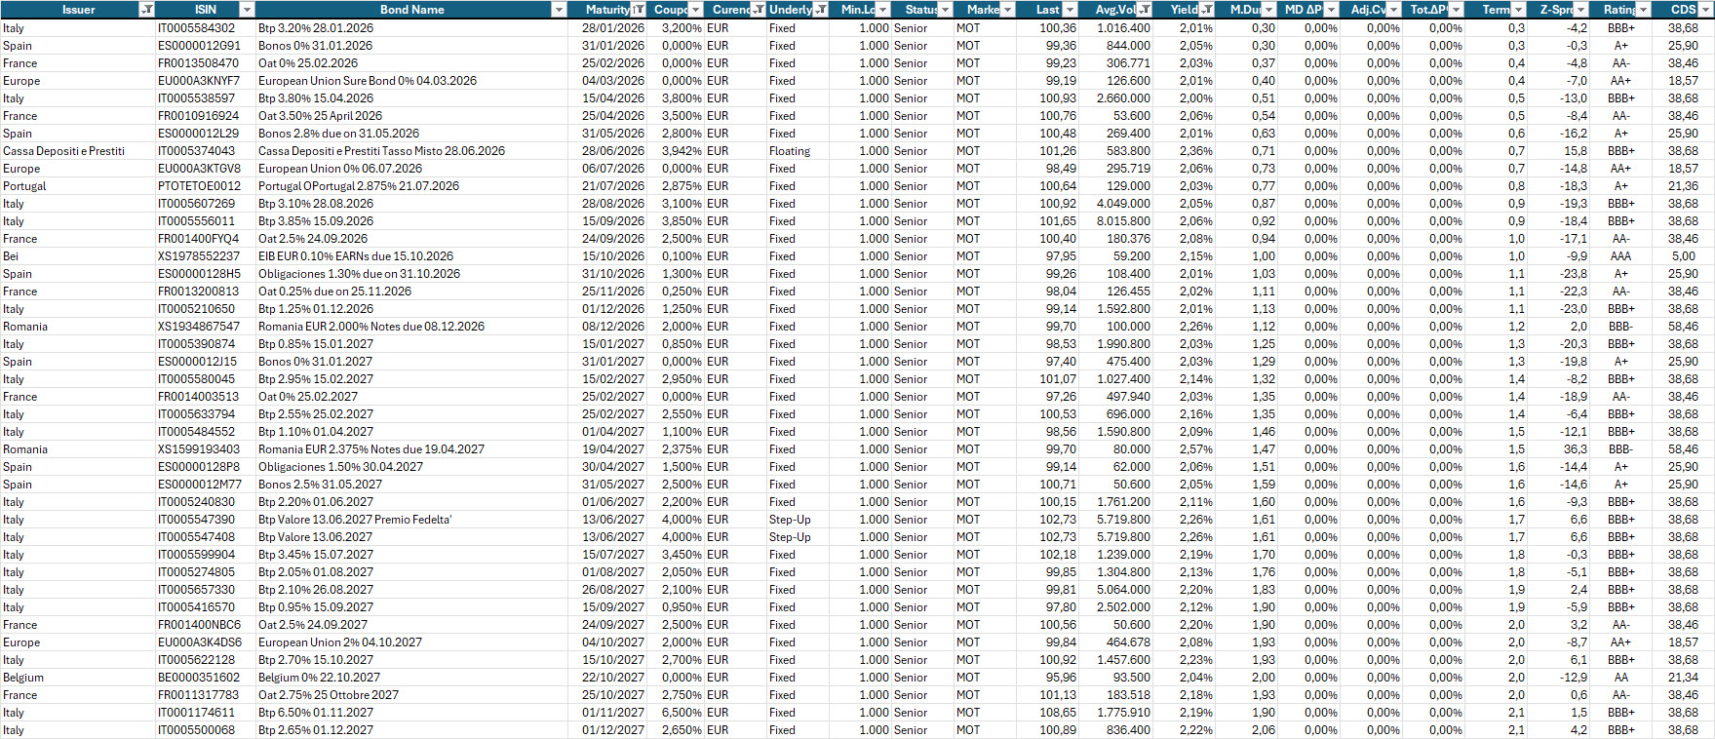Select ISIN cell IT0005584302
This screenshot has height=739, width=1715.
pyautogui.click(x=196, y=28)
